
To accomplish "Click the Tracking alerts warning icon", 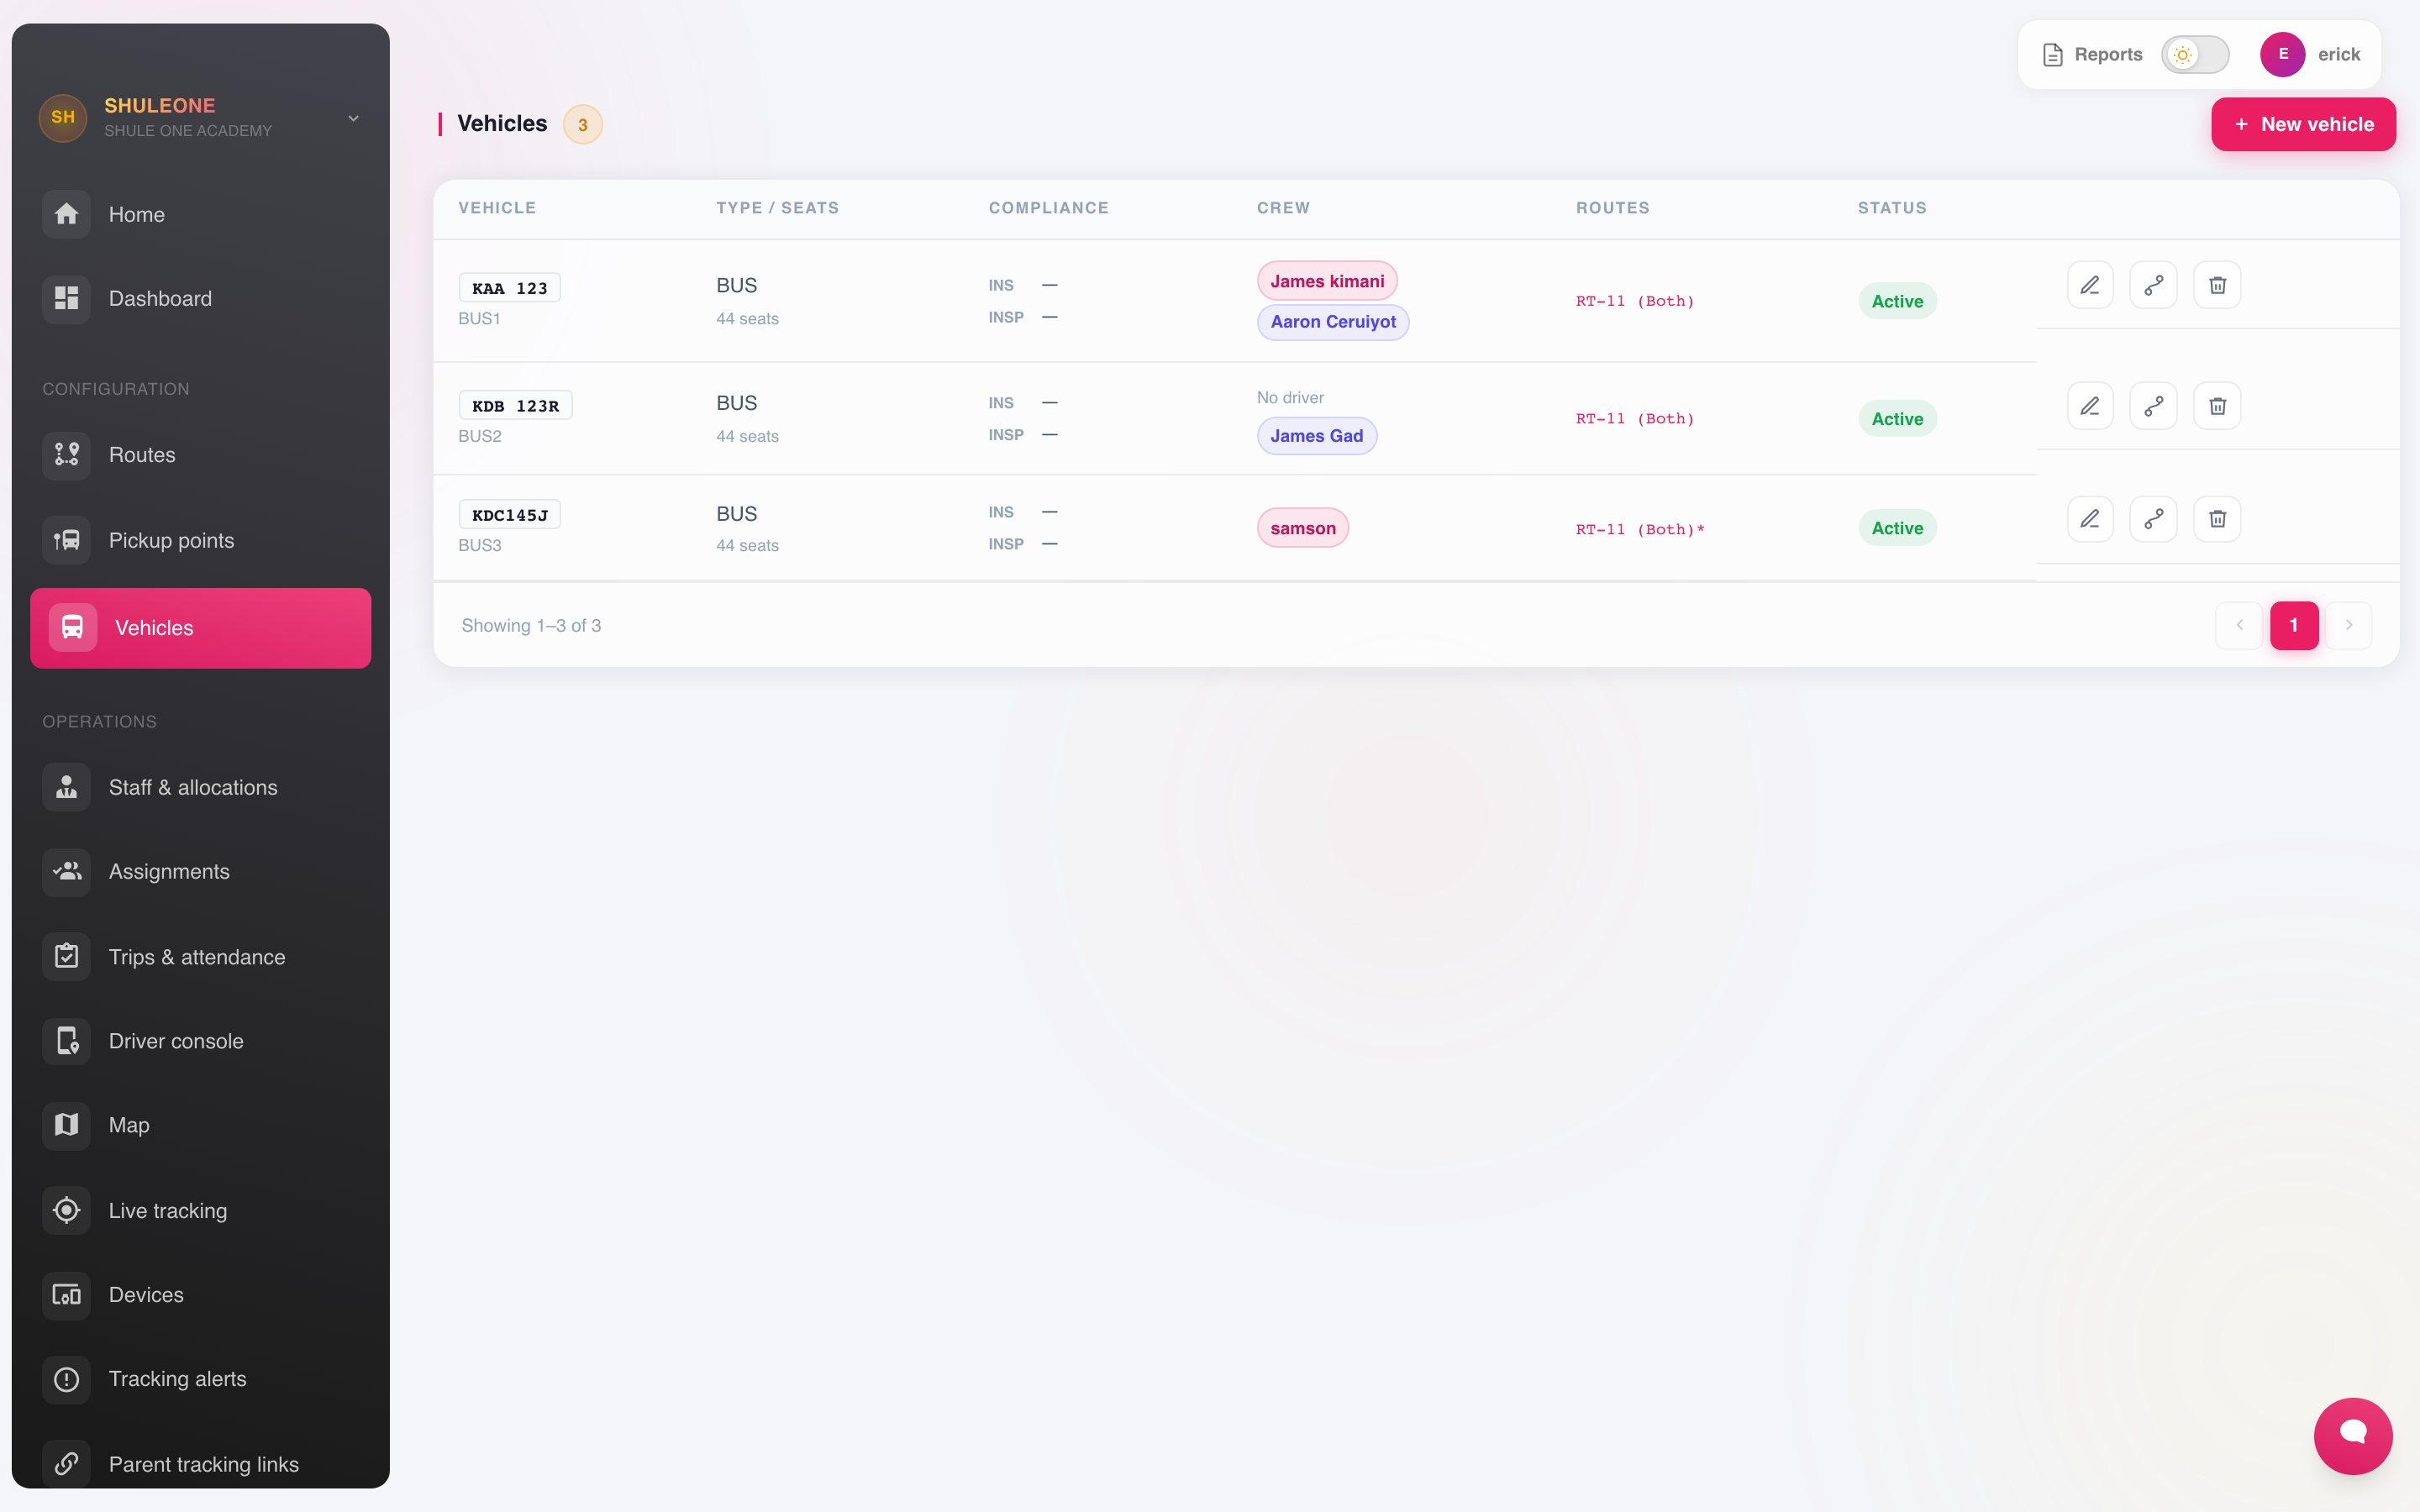I will point(66,1379).
